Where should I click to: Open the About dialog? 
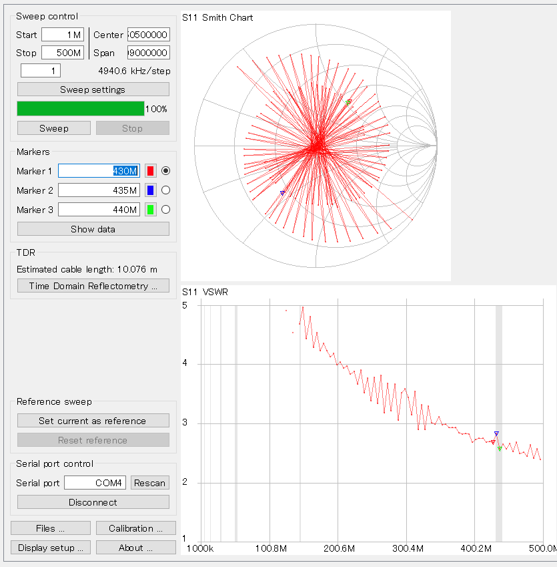click(x=136, y=548)
